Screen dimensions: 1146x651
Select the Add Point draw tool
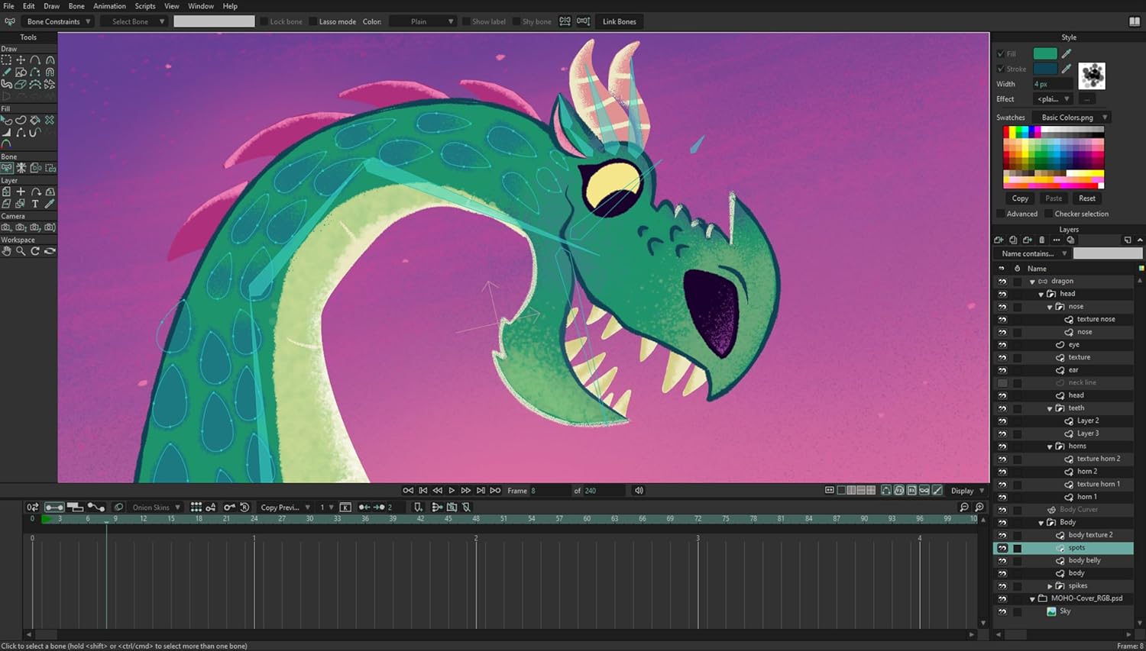click(36, 58)
